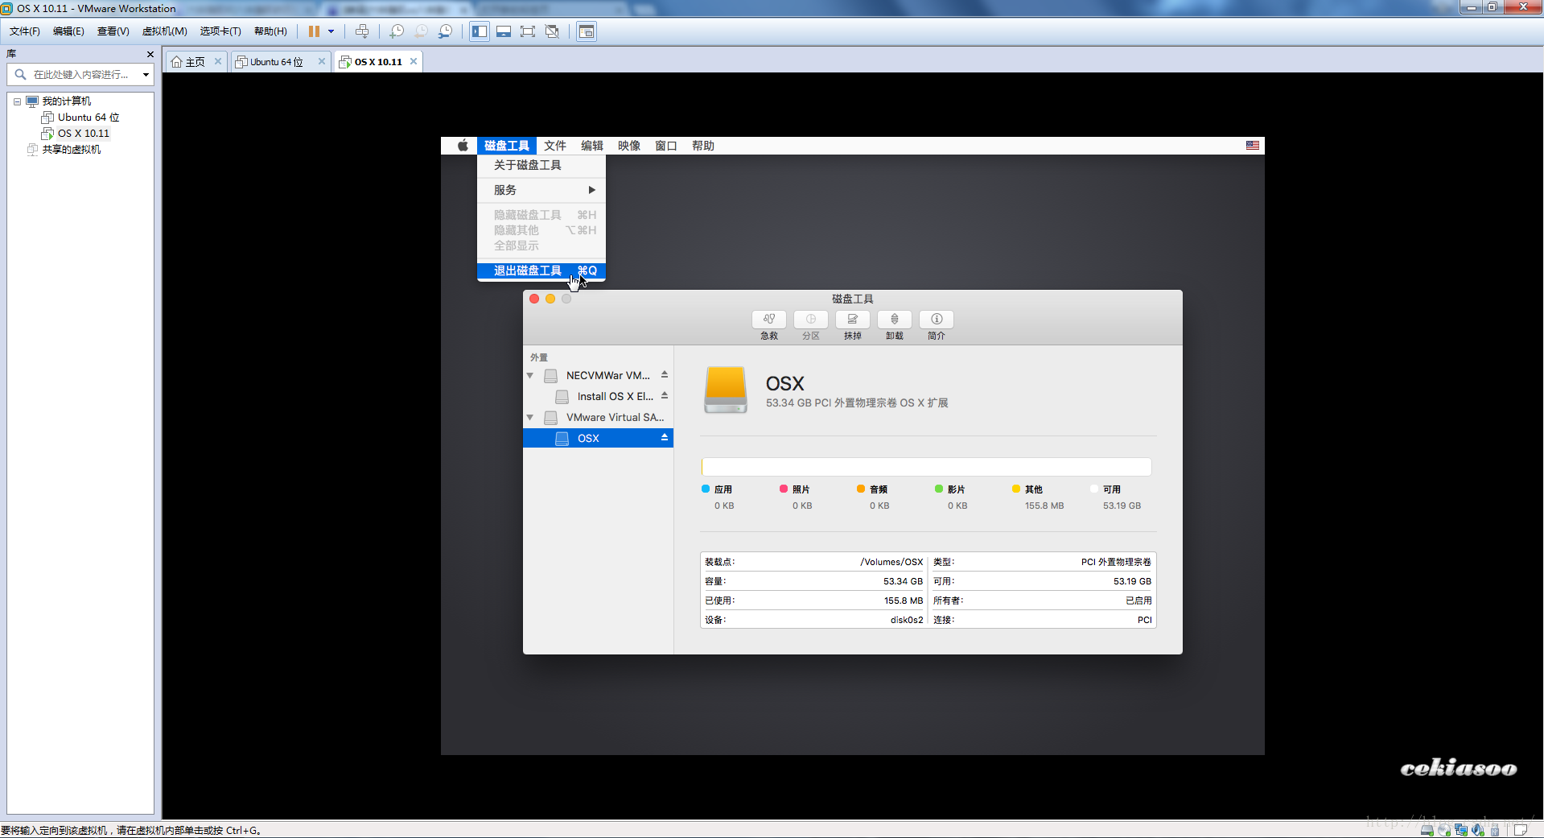
Task: Click the Unity mode toolbar icon
Action: (552, 31)
